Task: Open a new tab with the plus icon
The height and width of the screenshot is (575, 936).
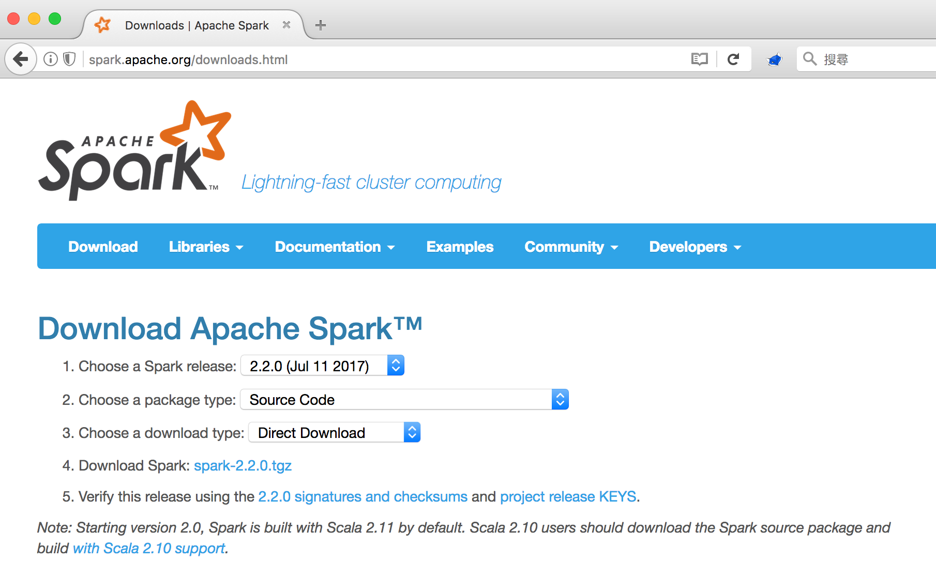Action: pos(320,25)
